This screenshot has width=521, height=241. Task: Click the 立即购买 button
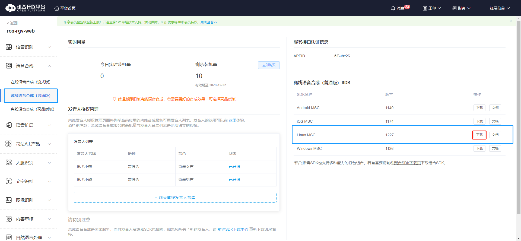click(x=269, y=65)
